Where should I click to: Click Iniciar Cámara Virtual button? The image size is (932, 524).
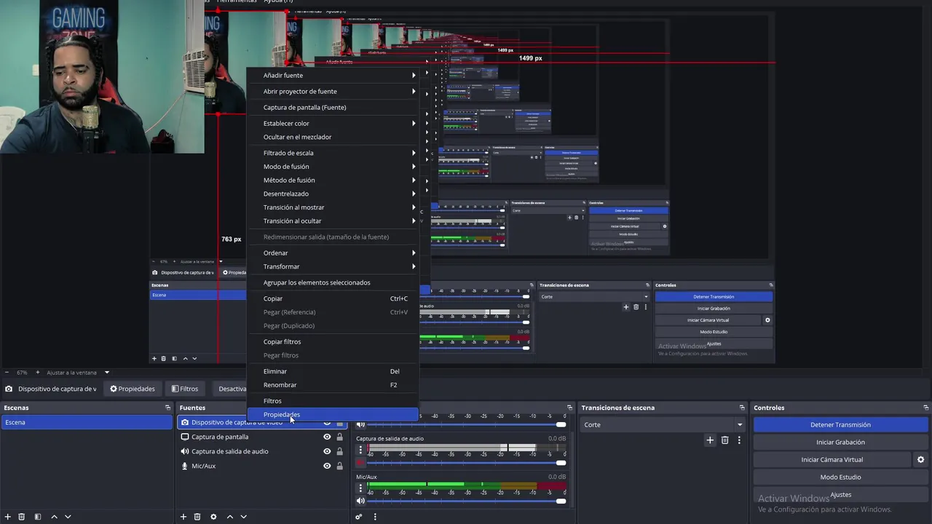tap(832, 460)
